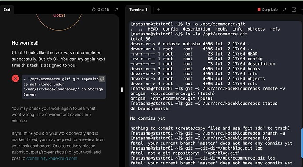This screenshot has width=303, height=167.
Task: Click the 'total 36' output line
Action: [141, 39]
